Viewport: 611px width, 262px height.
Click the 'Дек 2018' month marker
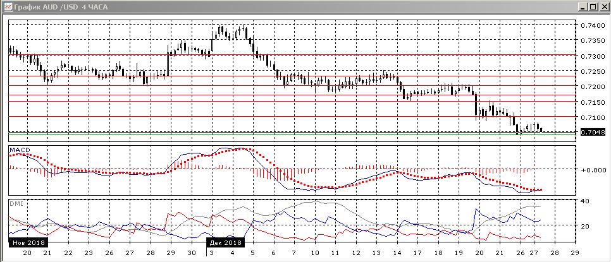tap(226, 242)
